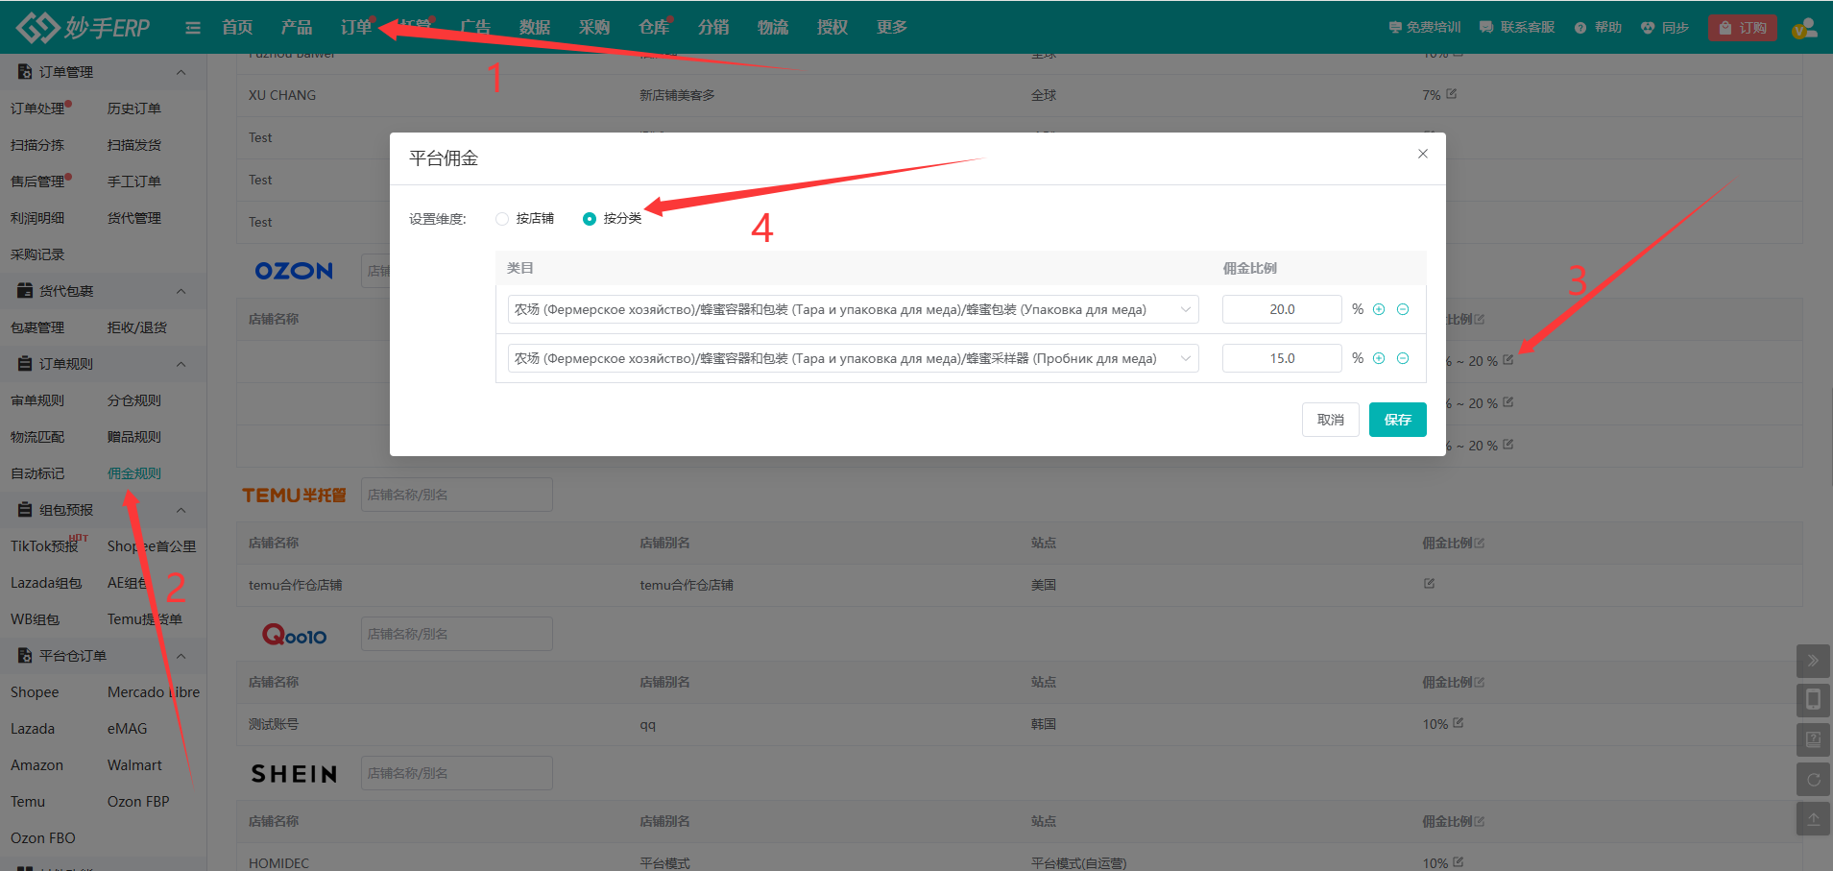Click the refresh icon in the floating sidebar
Image resolution: width=1833 pixels, height=871 pixels.
1813,779
